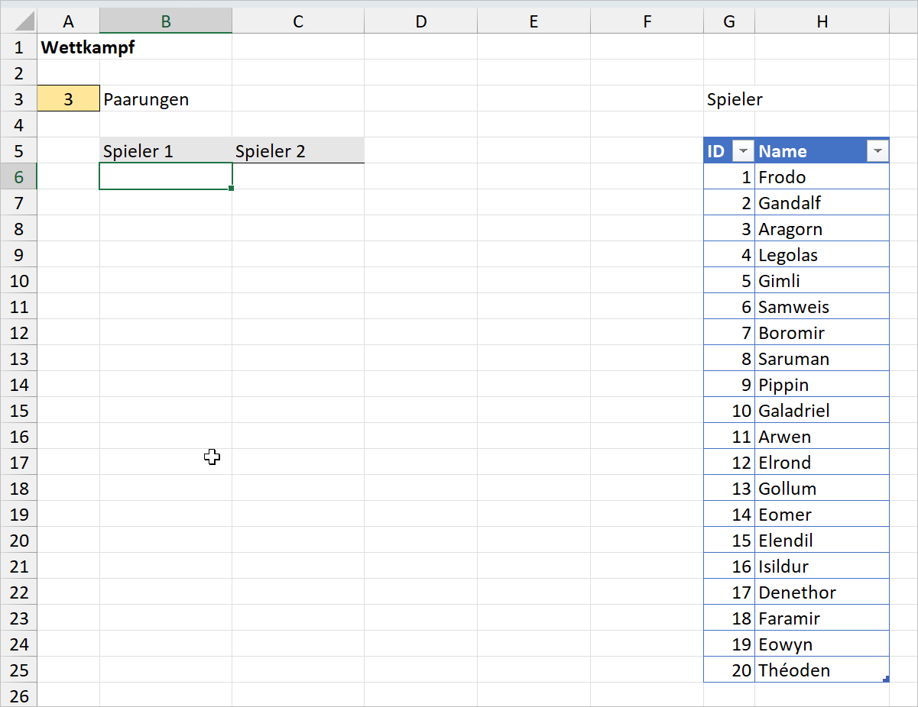Select the Name table header cell
Image resolution: width=918 pixels, height=707 pixels.
click(810, 151)
